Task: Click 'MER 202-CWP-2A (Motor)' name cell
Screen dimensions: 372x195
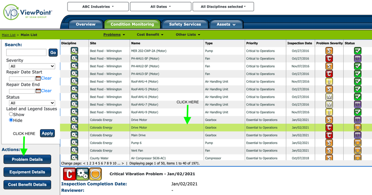Action: click(x=149, y=51)
